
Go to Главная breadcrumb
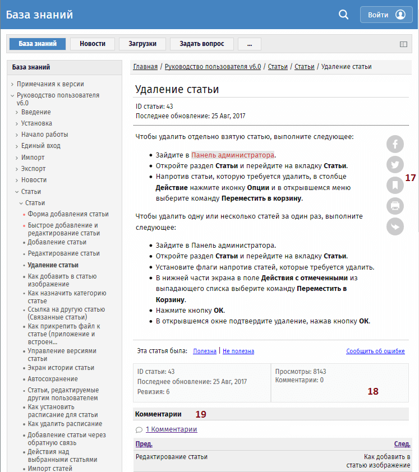[x=145, y=67]
